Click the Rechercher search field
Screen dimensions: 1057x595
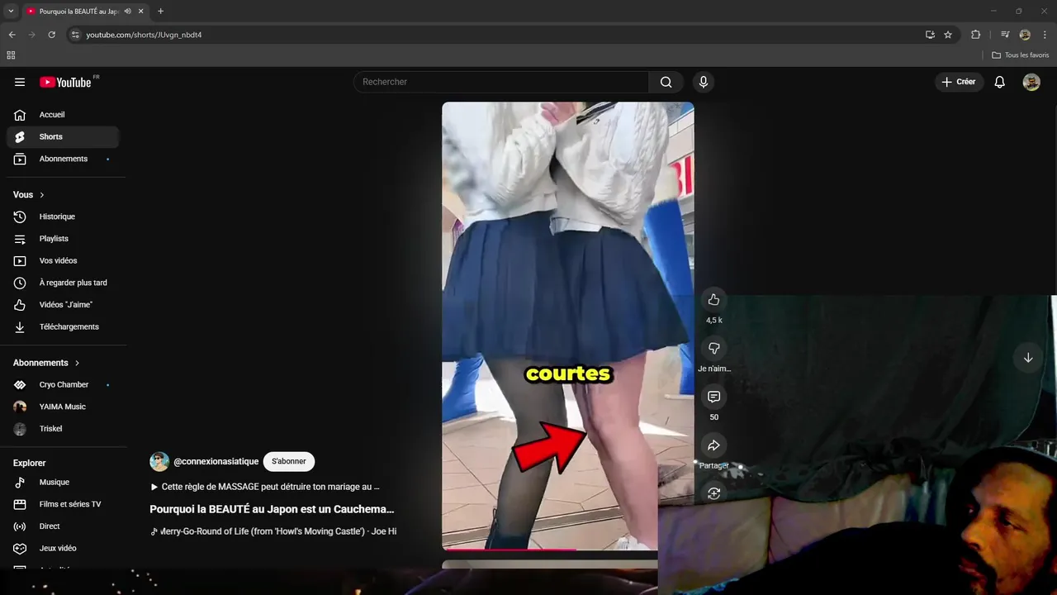pyautogui.click(x=501, y=82)
